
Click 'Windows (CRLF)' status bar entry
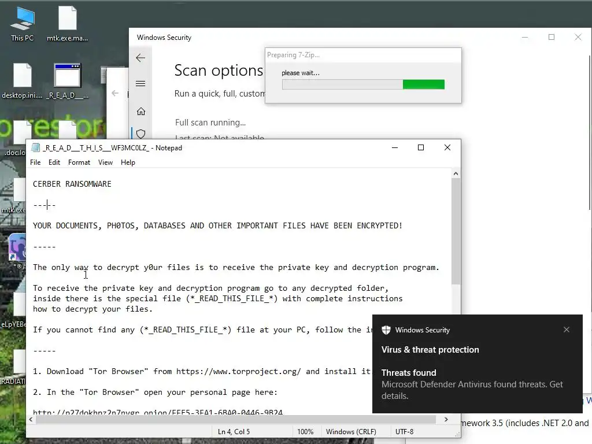coord(351,431)
